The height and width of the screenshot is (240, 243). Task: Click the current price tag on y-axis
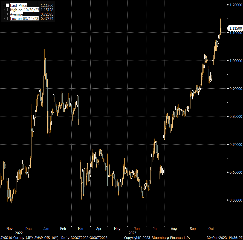point(235,28)
